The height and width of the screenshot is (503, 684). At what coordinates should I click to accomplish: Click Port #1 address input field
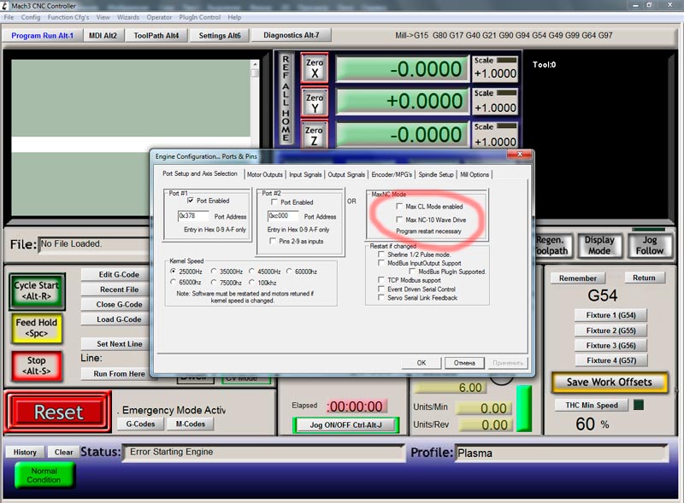193,216
